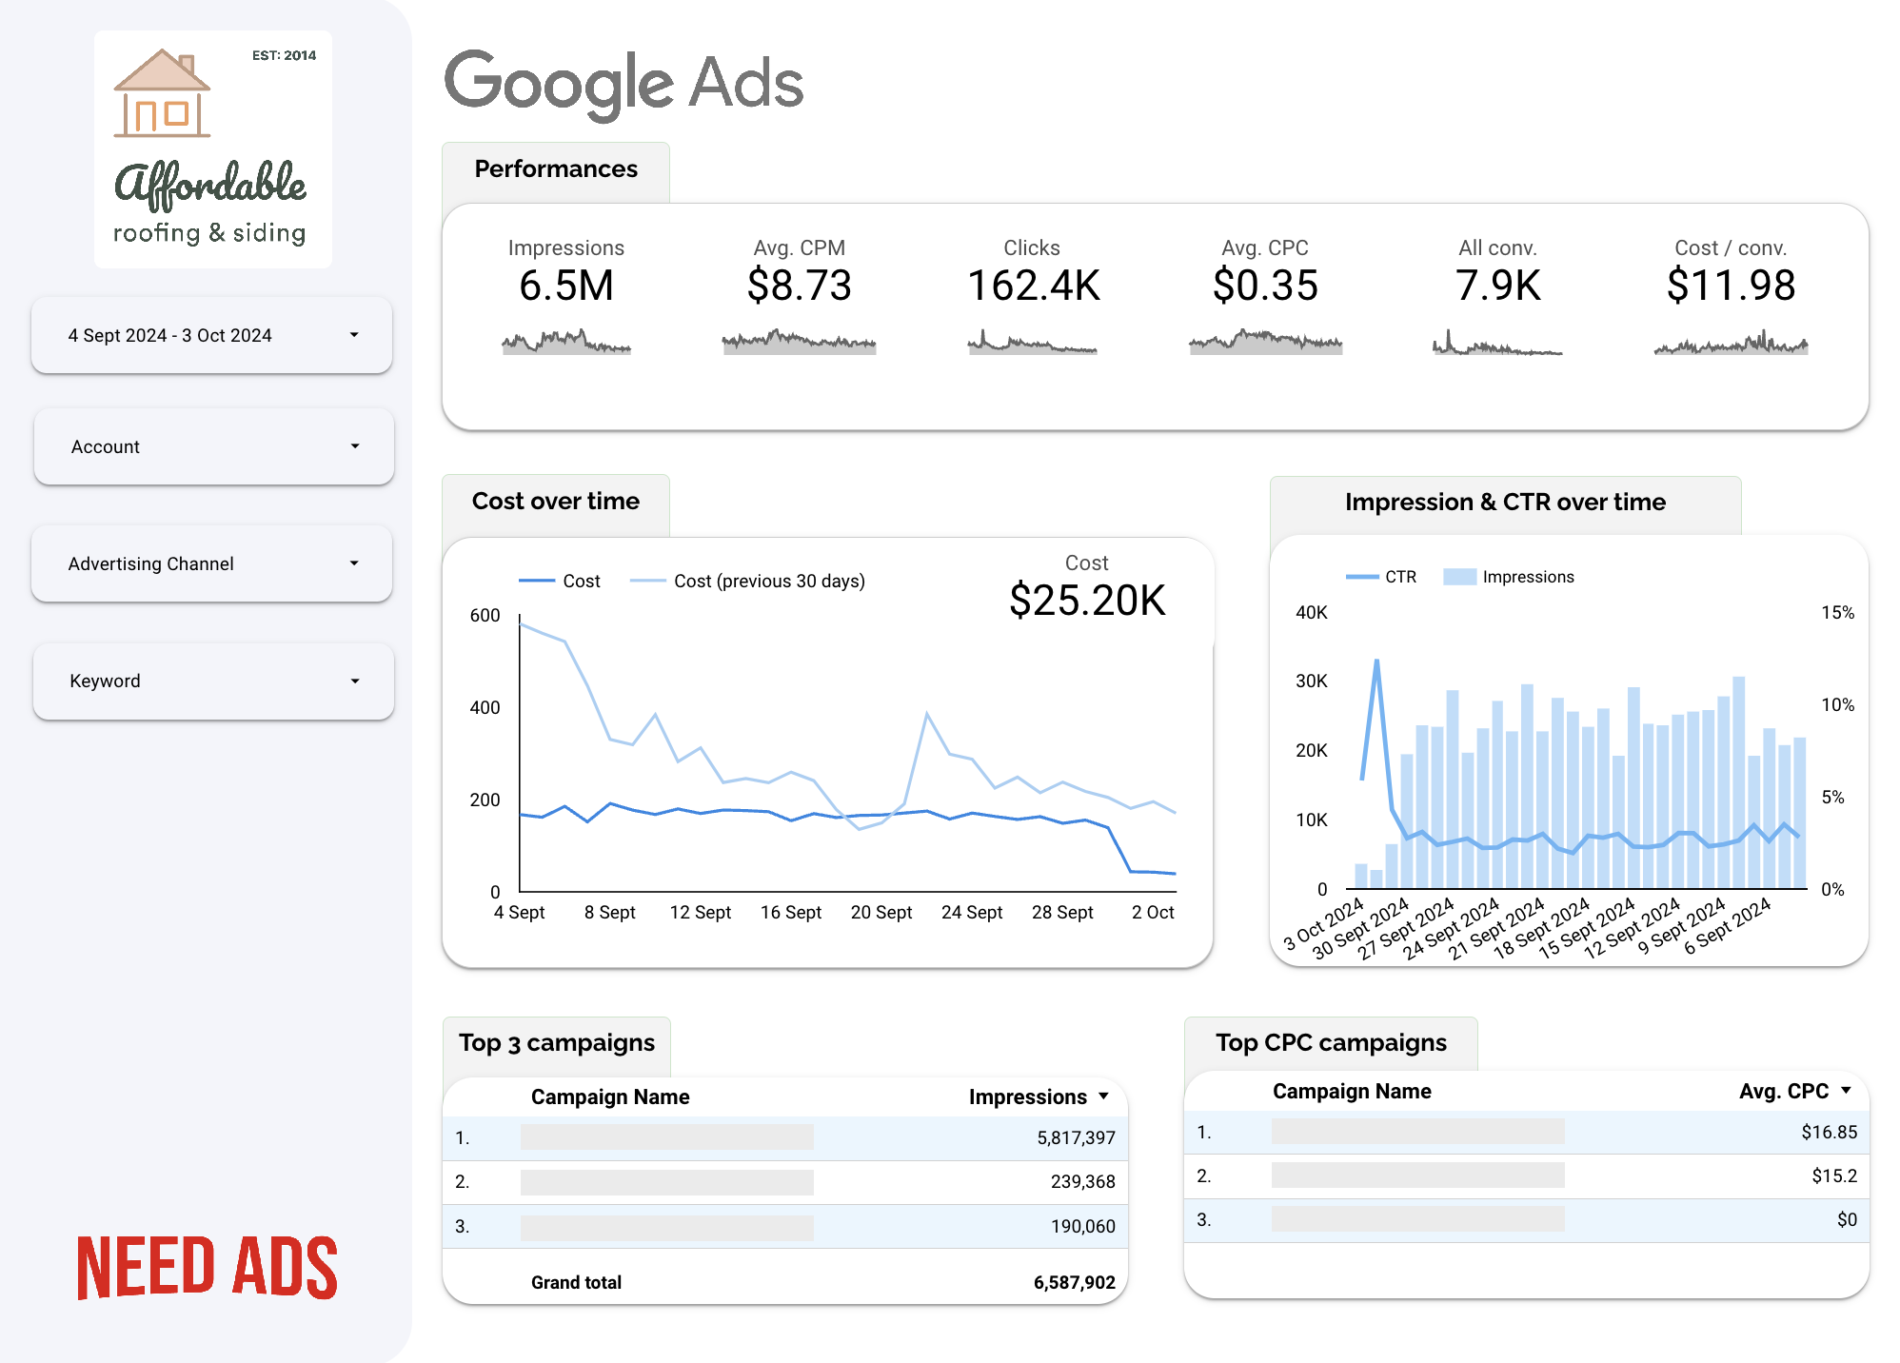Click the Impressions legend color swatch

pos(1459,577)
